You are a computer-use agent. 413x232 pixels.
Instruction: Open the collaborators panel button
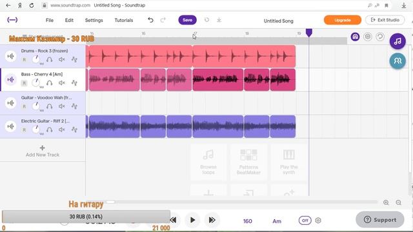pyautogui.click(x=398, y=61)
